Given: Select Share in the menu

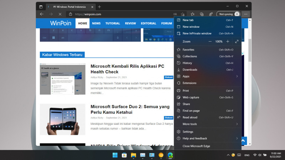Looking at the screenshot, I should coord(208,104).
